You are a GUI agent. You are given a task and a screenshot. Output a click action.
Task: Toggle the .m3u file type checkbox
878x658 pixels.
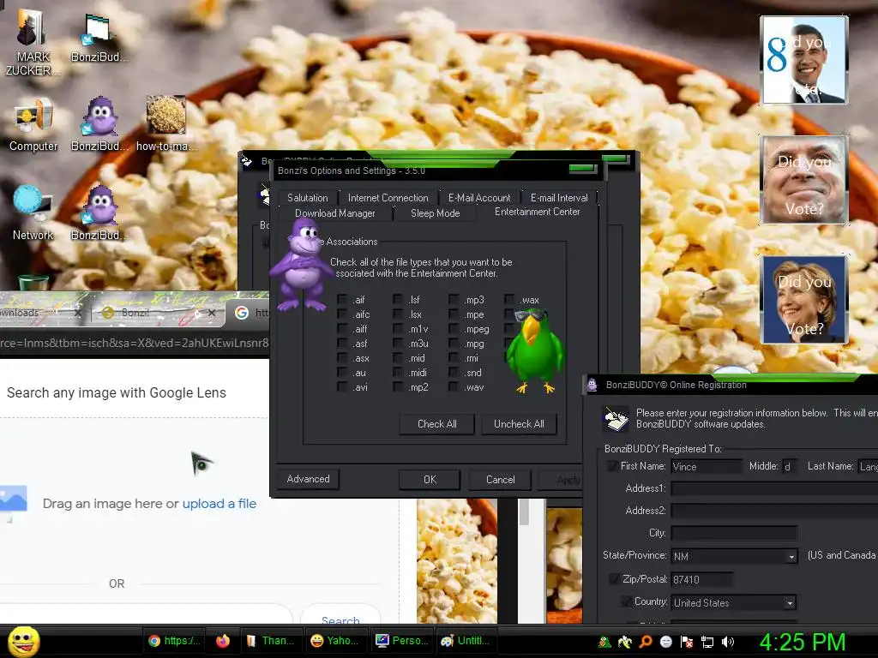[x=398, y=344]
